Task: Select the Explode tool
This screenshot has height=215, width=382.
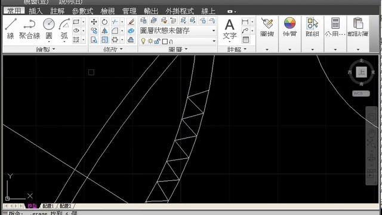Action: (x=131, y=30)
